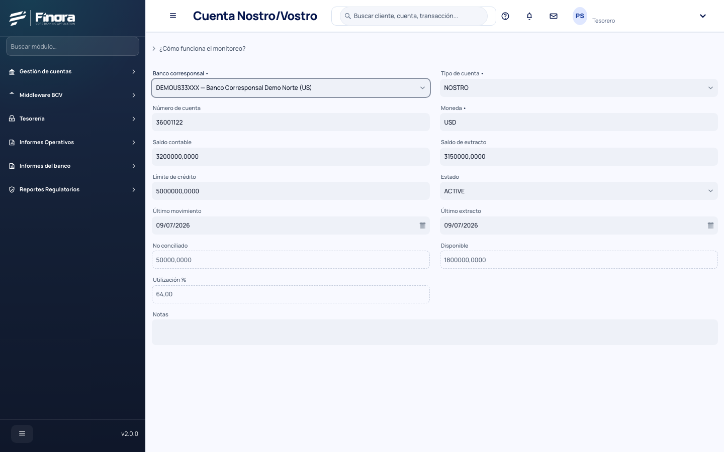Expand ¿Cómo funciona el monitoreo? section
The image size is (724, 452).
pyautogui.click(x=199, y=49)
